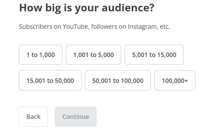Mark audience as under one thousand
The width and height of the screenshot is (205, 134).
click(40, 55)
